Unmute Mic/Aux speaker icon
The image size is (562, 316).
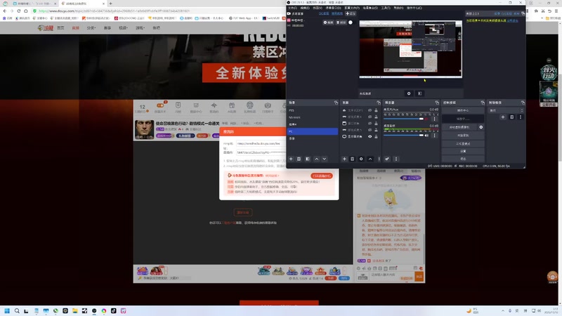[x=426, y=119]
